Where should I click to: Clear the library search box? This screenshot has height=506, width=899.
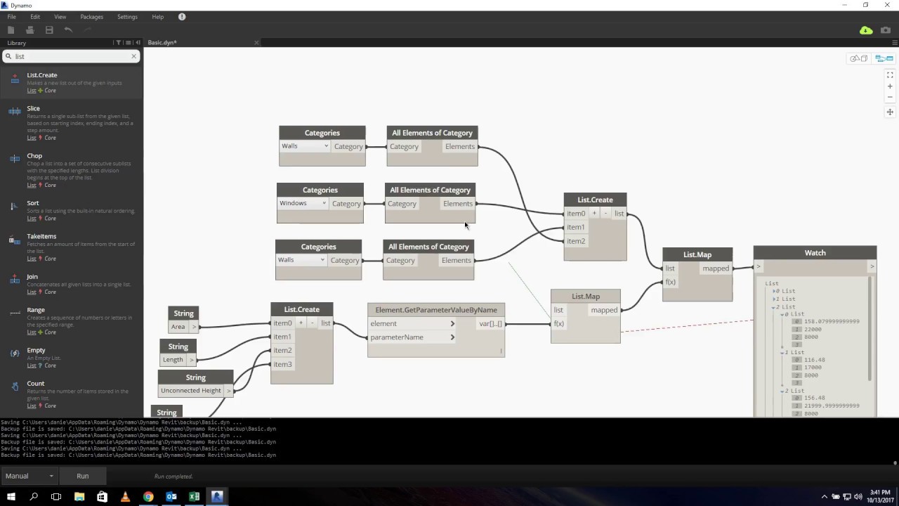pyautogui.click(x=133, y=56)
